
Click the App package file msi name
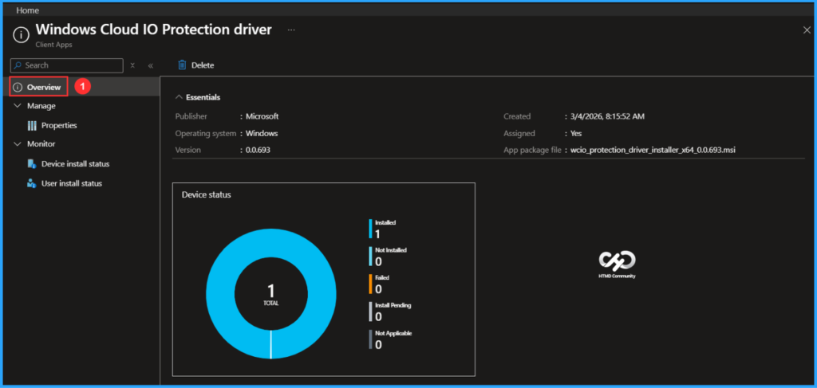pos(653,150)
